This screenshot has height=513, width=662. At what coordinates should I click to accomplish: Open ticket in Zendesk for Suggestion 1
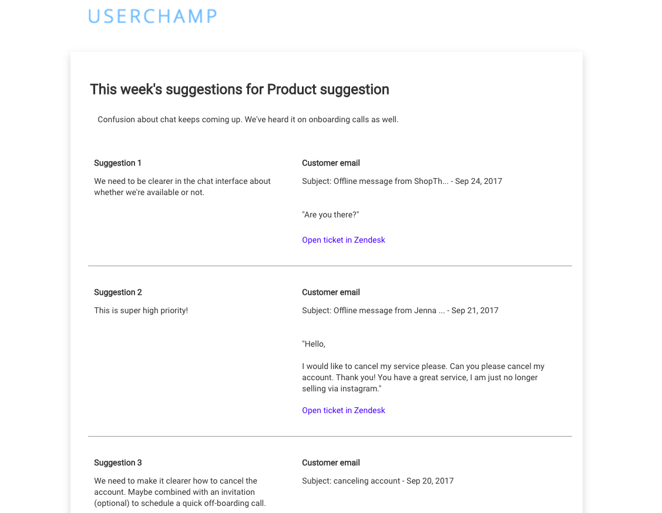coord(343,240)
